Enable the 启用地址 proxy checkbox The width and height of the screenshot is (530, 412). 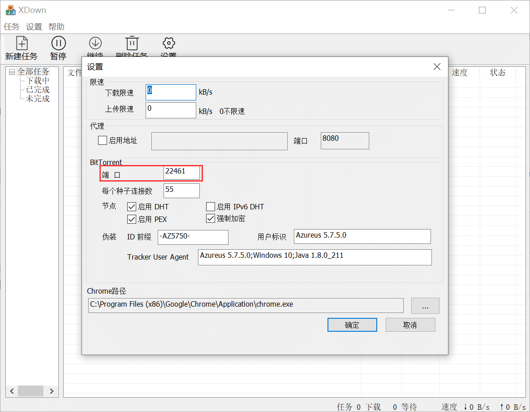pyautogui.click(x=102, y=140)
